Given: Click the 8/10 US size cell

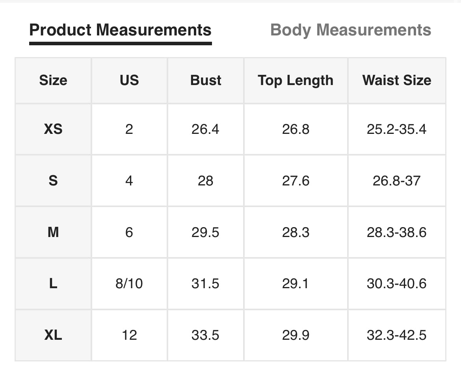Looking at the screenshot, I should [129, 283].
